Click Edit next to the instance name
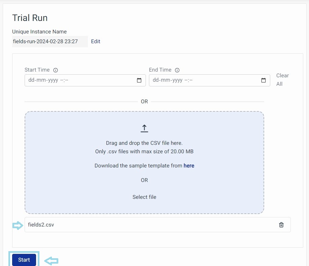The width and height of the screenshot is (309, 266). coord(96,42)
